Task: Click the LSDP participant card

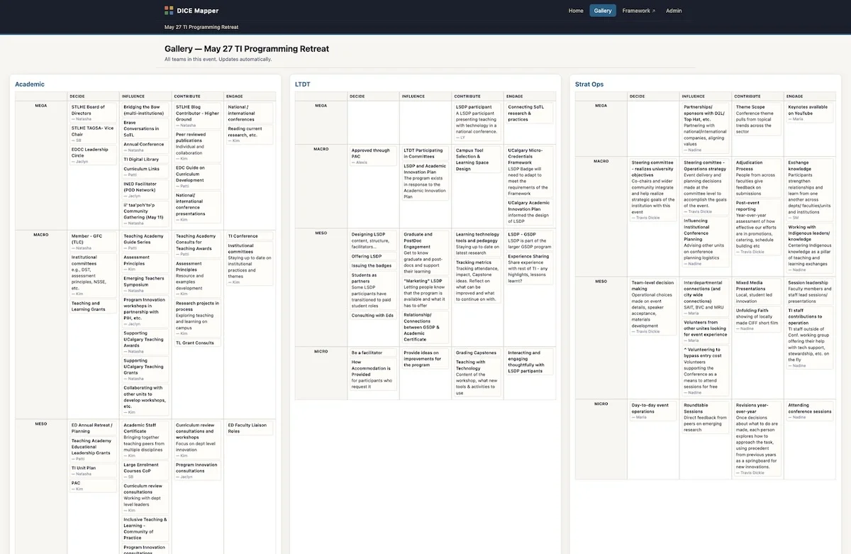Action: [x=477, y=122]
